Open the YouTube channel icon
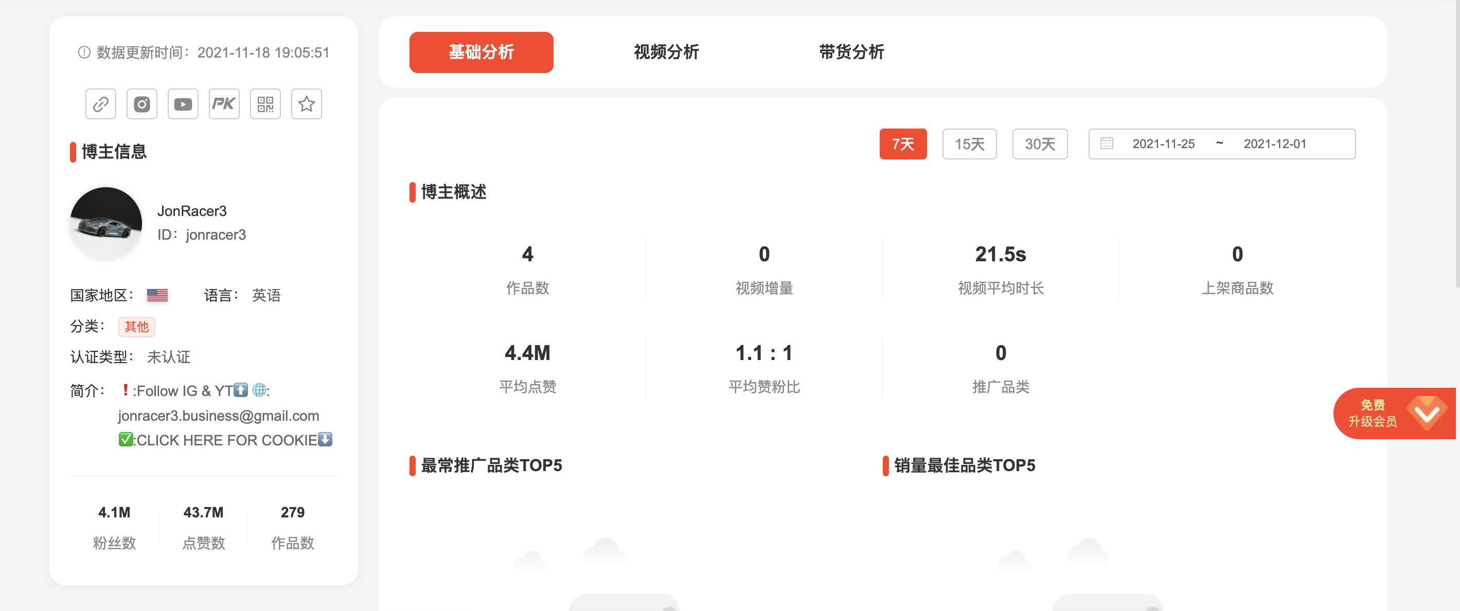This screenshot has height=611, width=1460. tap(183, 104)
